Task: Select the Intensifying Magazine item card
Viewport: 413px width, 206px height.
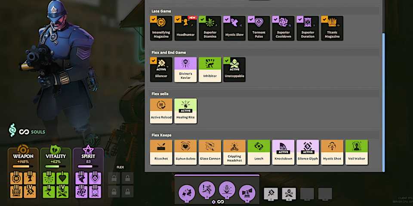Action: tap(161, 28)
